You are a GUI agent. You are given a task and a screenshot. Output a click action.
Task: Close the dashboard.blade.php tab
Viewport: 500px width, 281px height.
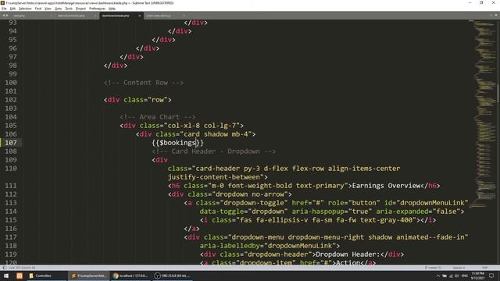click(x=139, y=16)
